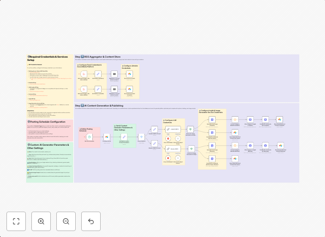Select the top Convert Image to Base64 node
Image resolution: width=325 pixels, height=237 pixels.
click(235, 119)
